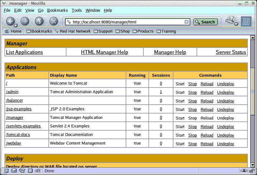
Task: Open the Bookmarks toolbar folder
Action: coord(39,31)
